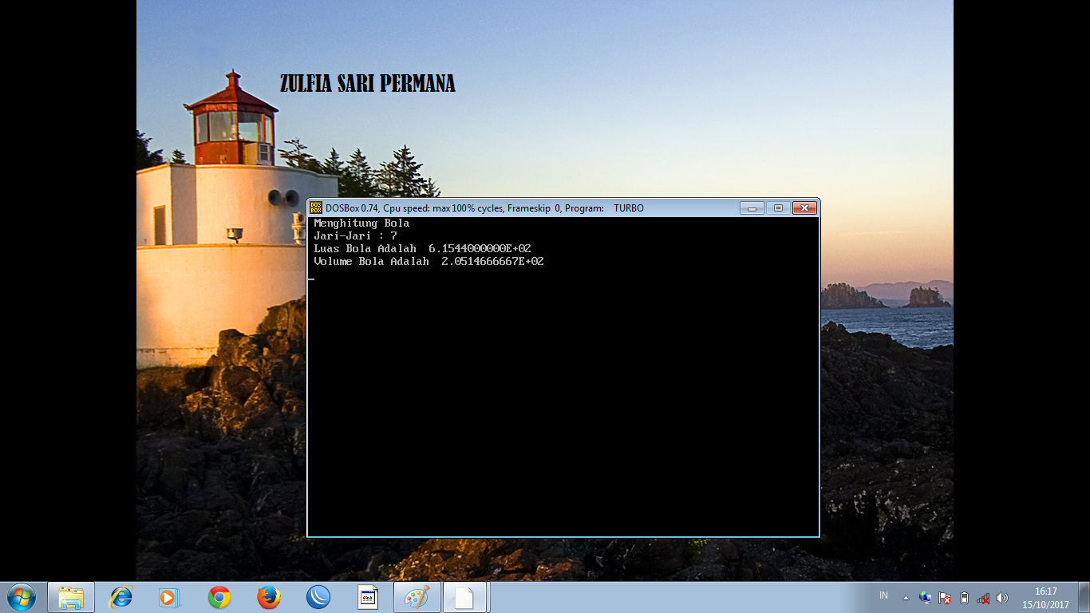Open the DOSBox icon in the title bar
Screen dimensions: 1090x613
point(316,207)
